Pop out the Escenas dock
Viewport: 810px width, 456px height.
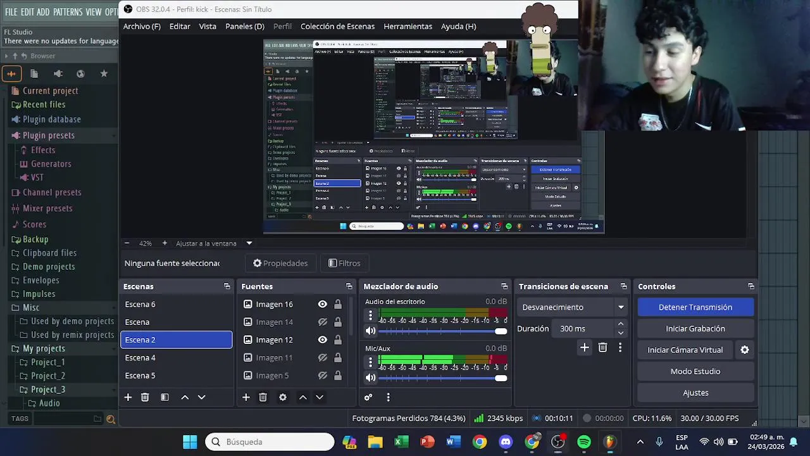click(x=227, y=286)
